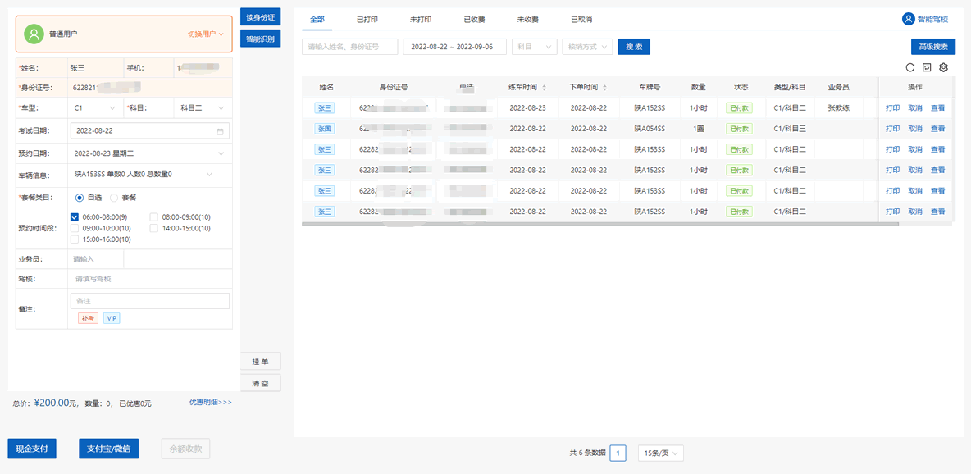Click the 请输入姓名、身份证号 search field
The height and width of the screenshot is (474, 971).
tap(349, 47)
